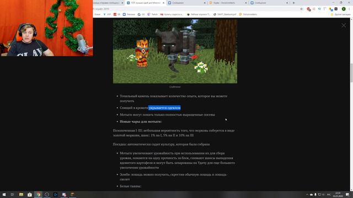Screen dimensions: 353x198
Task: Open the Twitch bookmark
Action: [x=153, y=14]
